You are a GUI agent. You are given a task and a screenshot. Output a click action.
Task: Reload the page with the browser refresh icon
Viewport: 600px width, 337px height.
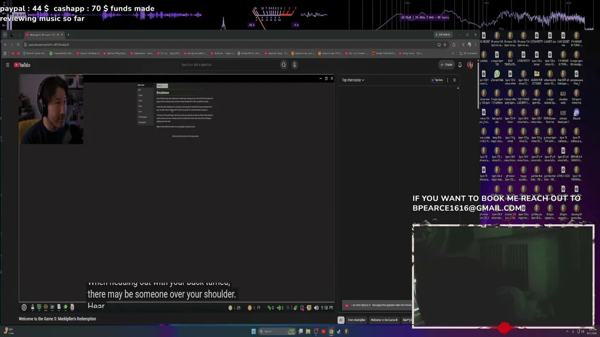pyautogui.click(x=18, y=44)
